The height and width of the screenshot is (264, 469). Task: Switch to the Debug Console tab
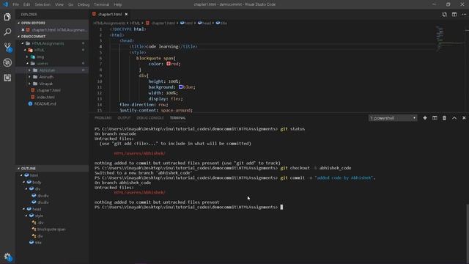coord(149,118)
